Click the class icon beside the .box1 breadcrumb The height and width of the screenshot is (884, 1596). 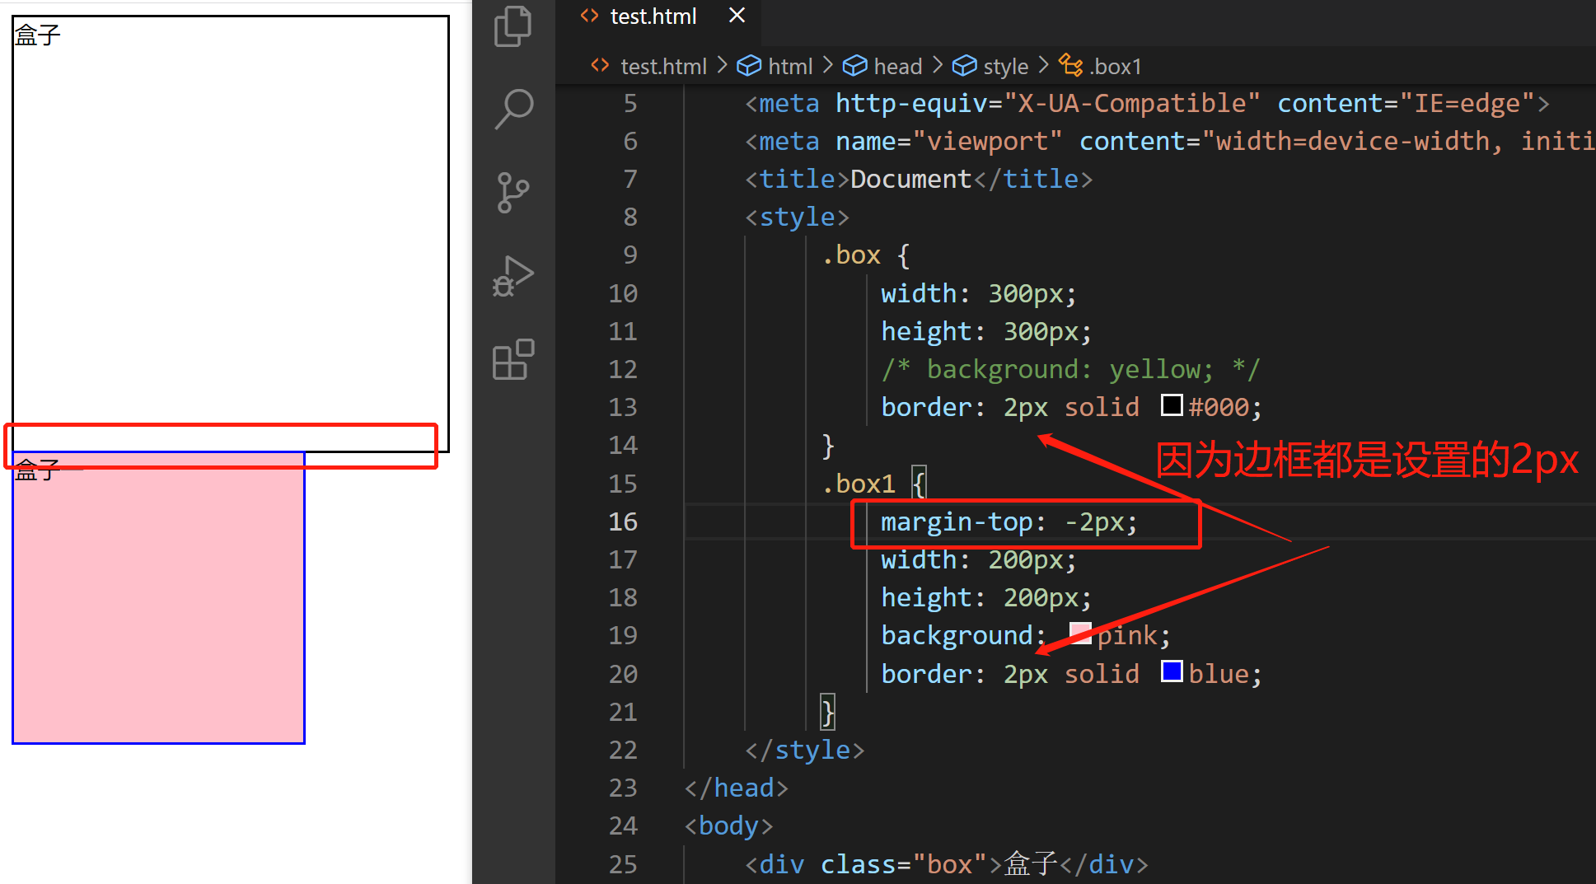(1070, 65)
